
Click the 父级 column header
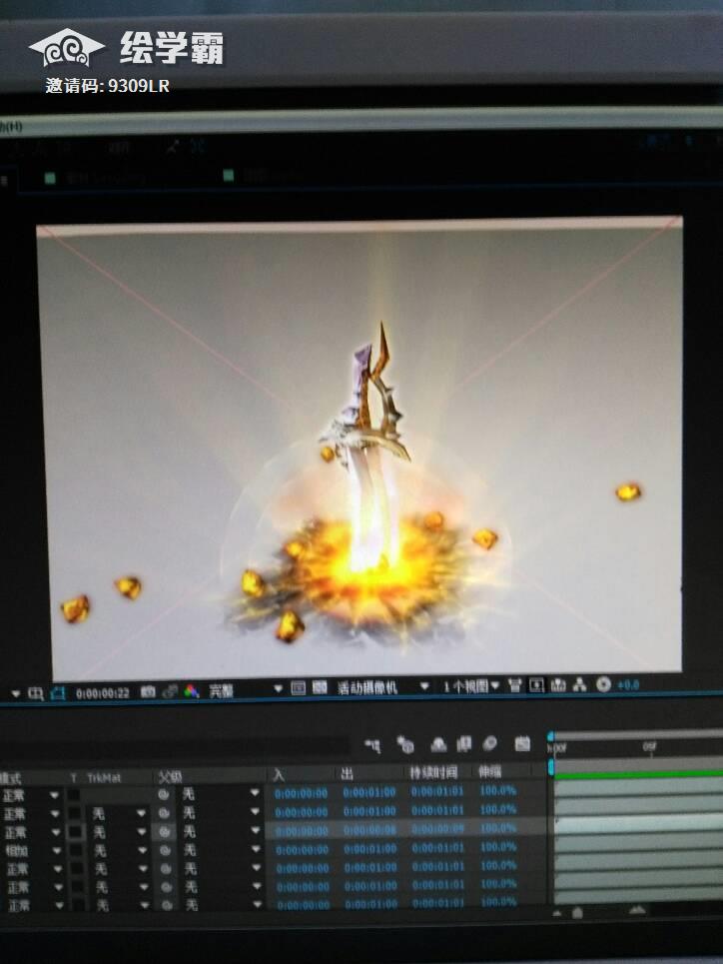pyautogui.click(x=170, y=777)
